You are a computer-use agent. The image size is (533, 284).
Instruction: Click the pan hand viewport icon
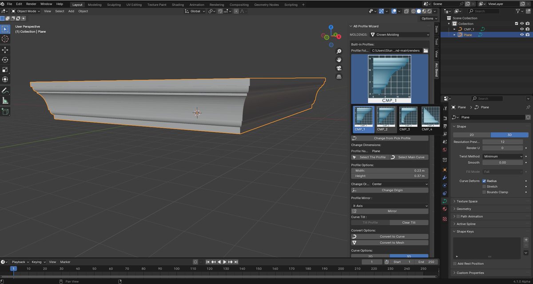(339, 60)
